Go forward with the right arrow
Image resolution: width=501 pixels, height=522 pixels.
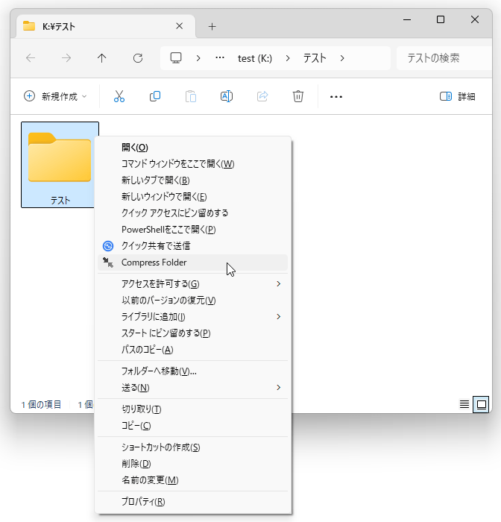pos(66,58)
